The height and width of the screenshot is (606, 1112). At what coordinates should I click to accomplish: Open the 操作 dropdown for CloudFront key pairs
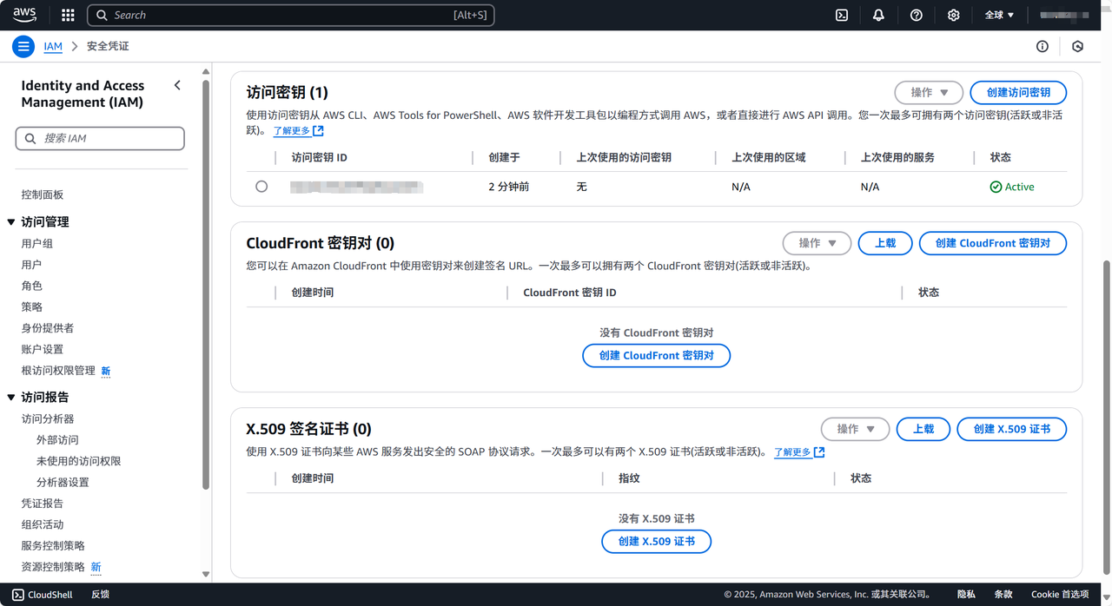click(817, 243)
